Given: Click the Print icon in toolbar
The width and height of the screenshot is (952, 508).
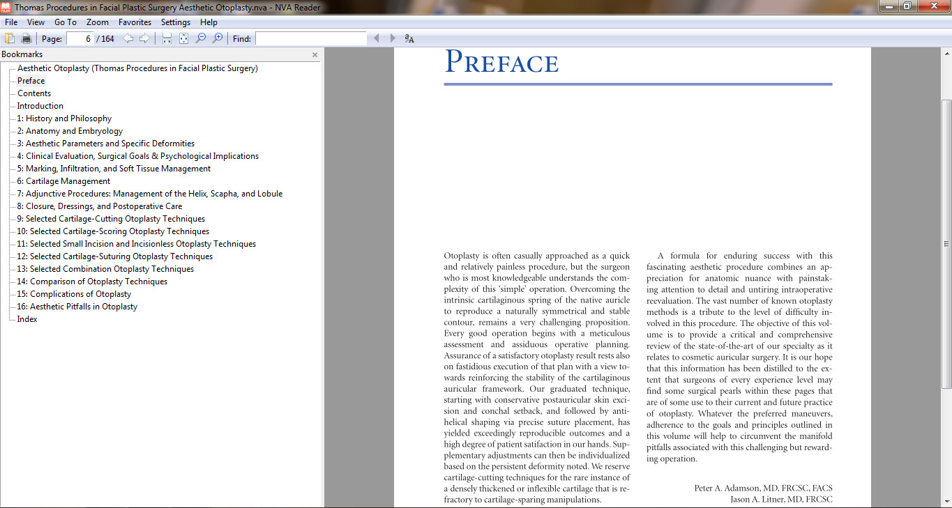Looking at the screenshot, I should pos(27,38).
